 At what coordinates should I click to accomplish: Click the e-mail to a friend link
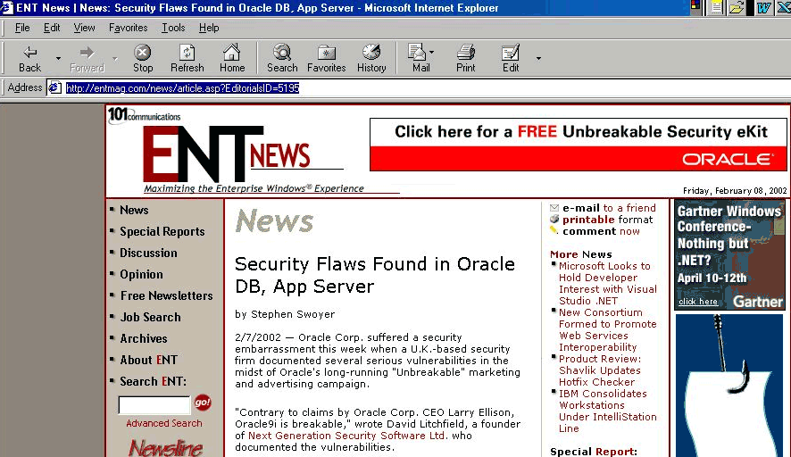(x=609, y=208)
